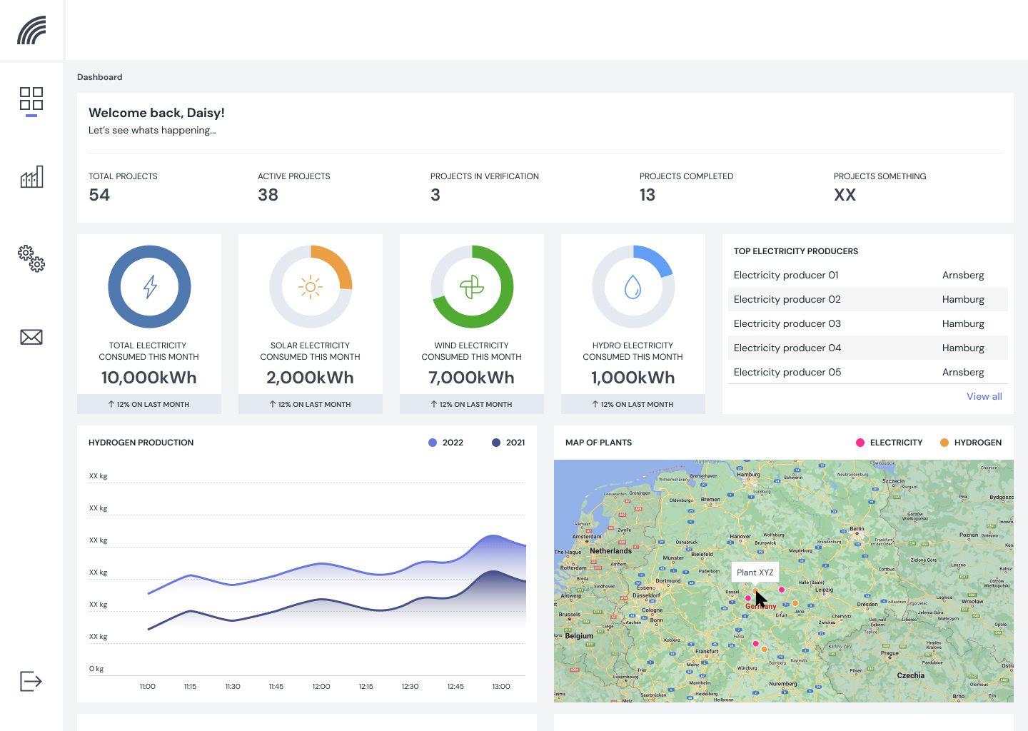Select Electricity producer 05 row
The image size is (1028, 731).
[x=868, y=372]
